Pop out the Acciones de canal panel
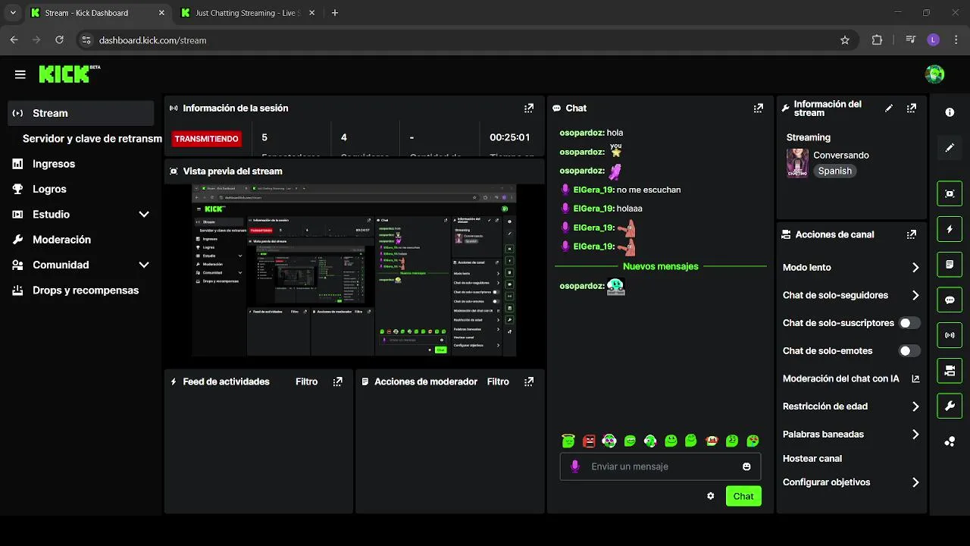Image resolution: width=970 pixels, height=546 pixels. coord(912,235)
